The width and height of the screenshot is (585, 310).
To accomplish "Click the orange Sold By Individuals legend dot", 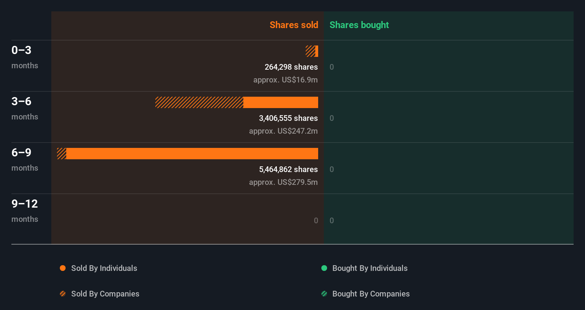I will [x=63, y=268].
